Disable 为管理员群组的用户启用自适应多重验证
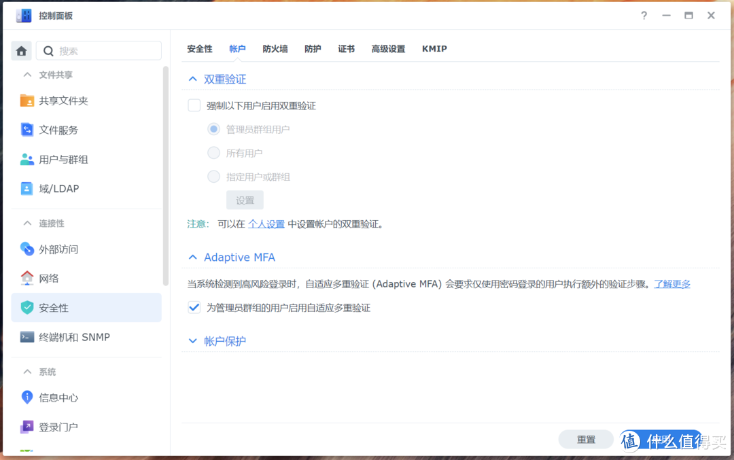This screenshot has width=734, height=460. pyautogui.click(x=194, y=307)
